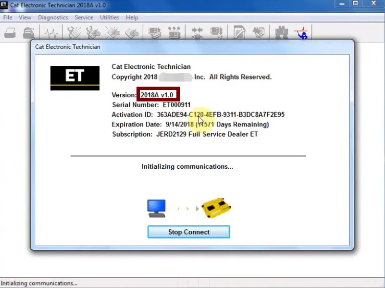The height and width of the screenshot is (288, 385).
Task: Click the Print toolbar icon
Action: click(x=10, y=33)
